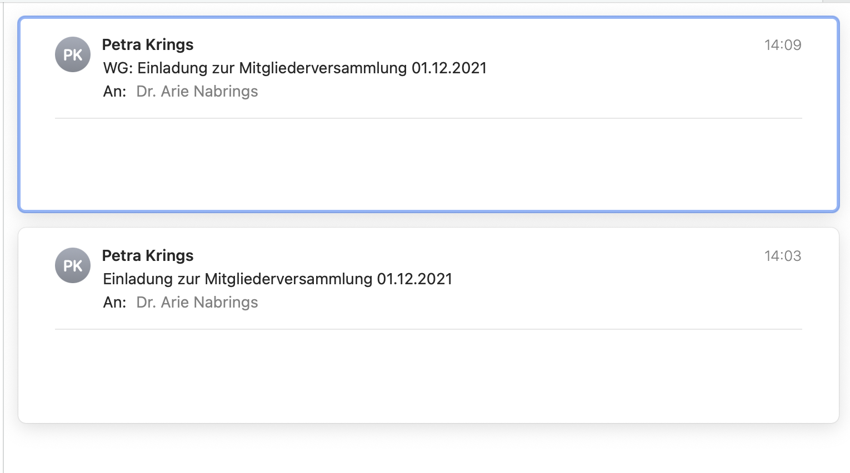
Task: Click the gap between the two message cards
Action: coord(428,220)
